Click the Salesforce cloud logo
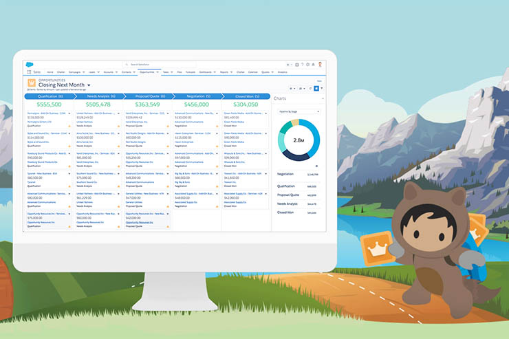The image size is (509, 339). [30, 64]
